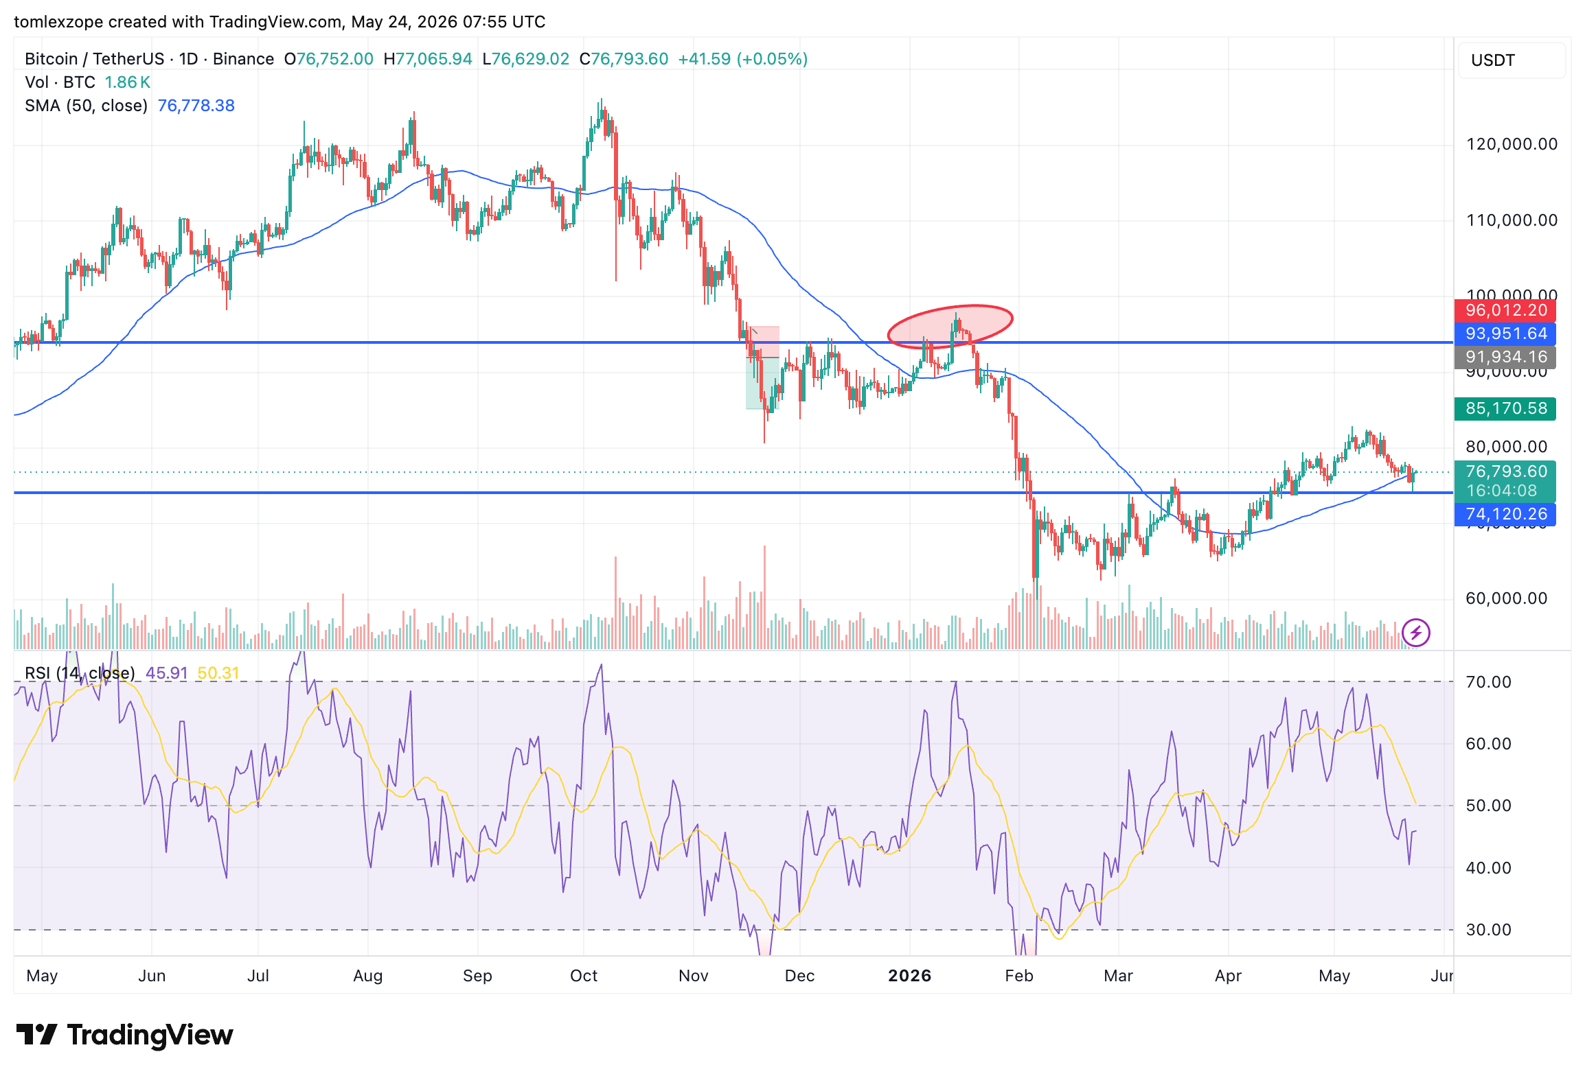Select the red ellipse drawing on chart
Viewport: 1585px width, 1076px height.
click(x=950, y=326)
